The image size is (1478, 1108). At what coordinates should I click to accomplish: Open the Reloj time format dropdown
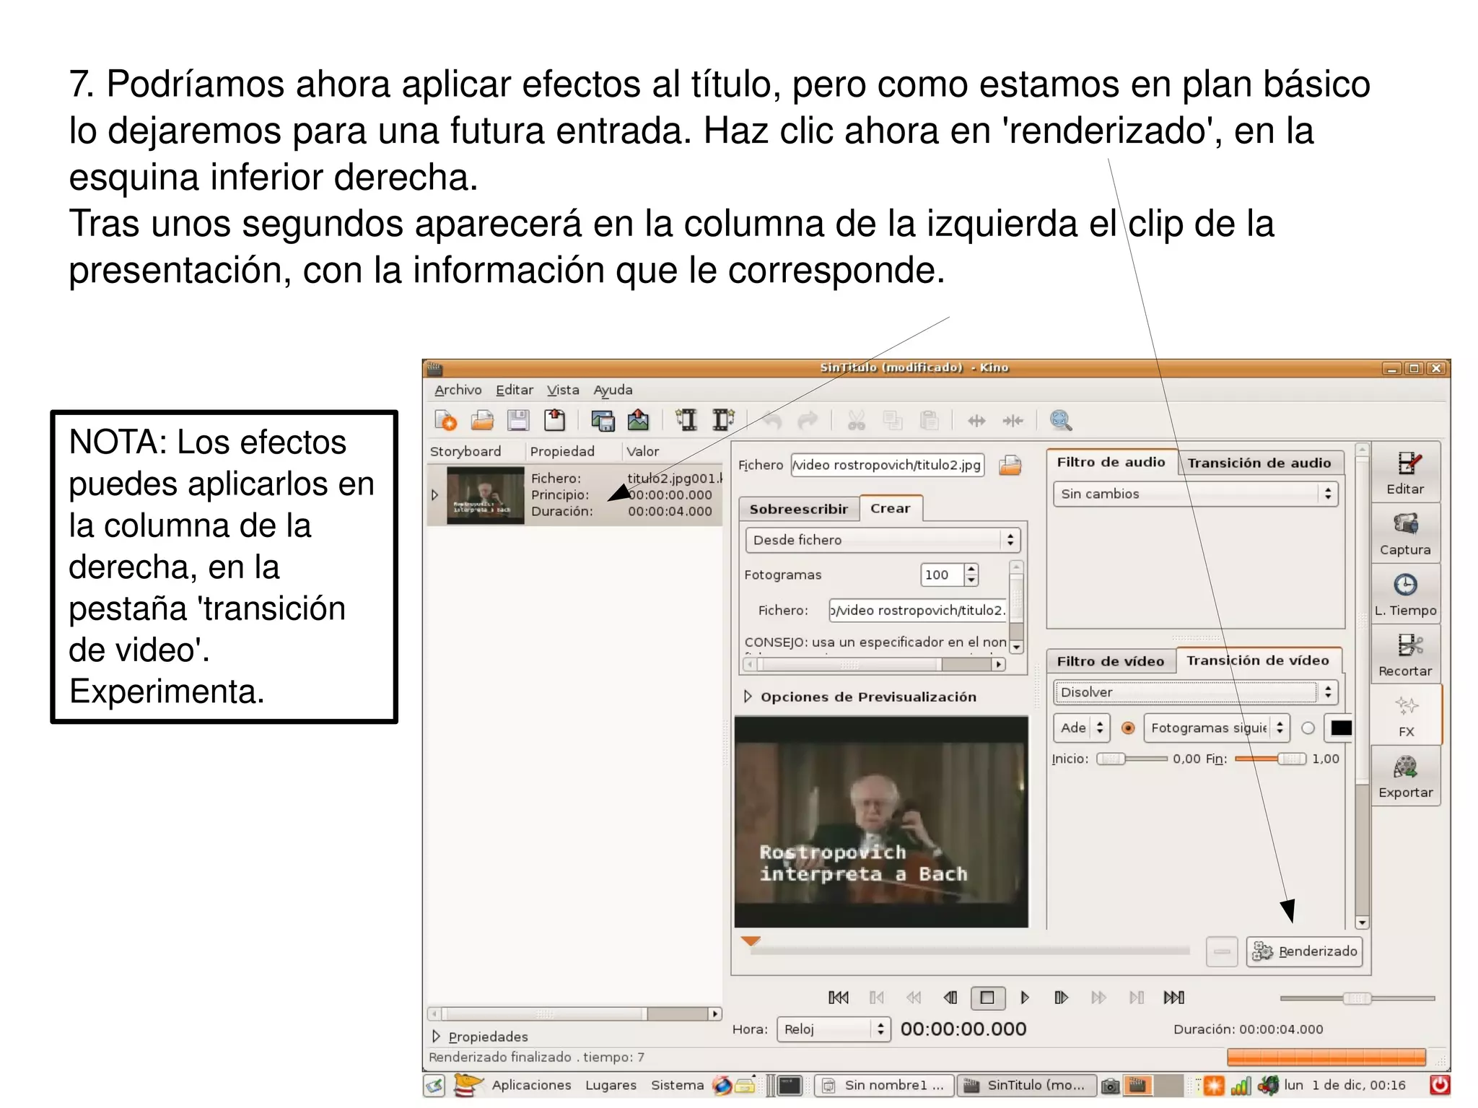coord(834,1029)
